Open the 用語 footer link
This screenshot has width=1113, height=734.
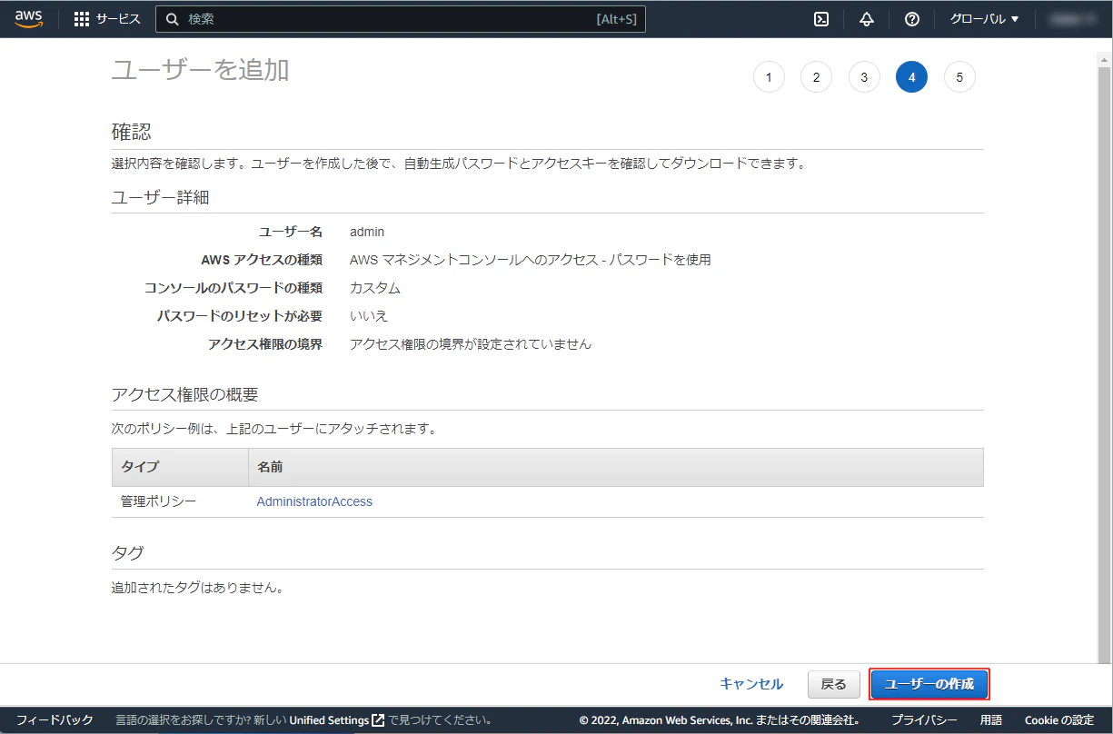[991, 720]
